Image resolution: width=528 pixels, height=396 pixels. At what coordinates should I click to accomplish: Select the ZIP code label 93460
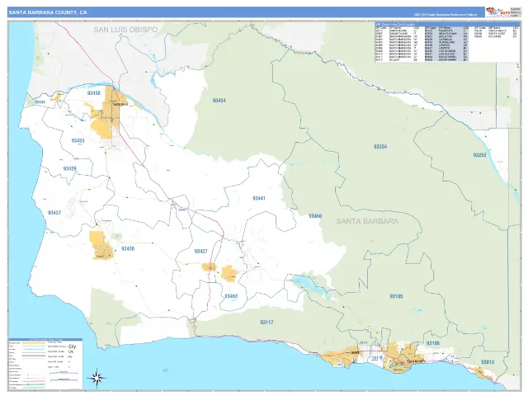pyautogui.click(x=315, y=216)
